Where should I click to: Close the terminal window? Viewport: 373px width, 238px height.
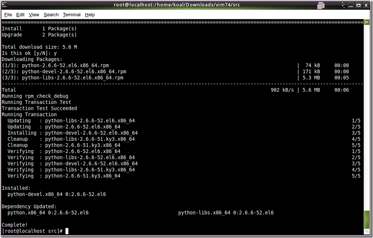366,5
